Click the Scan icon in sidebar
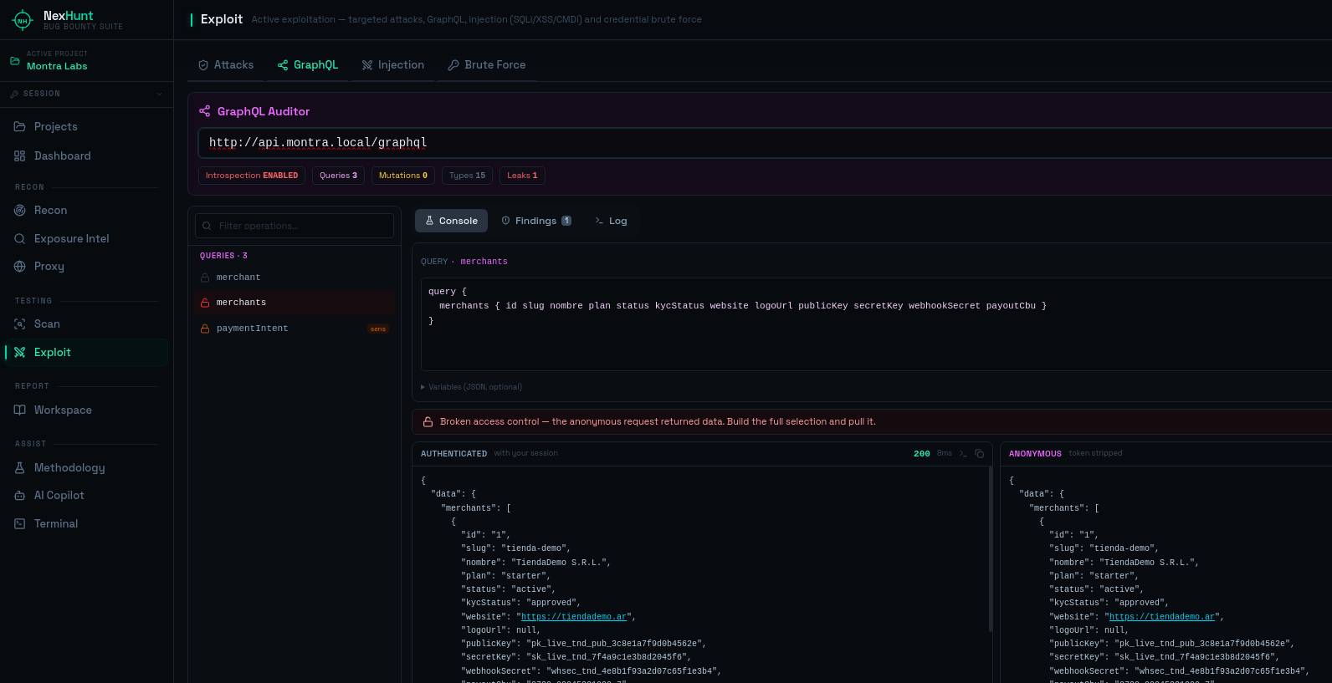 click(19, 324)
